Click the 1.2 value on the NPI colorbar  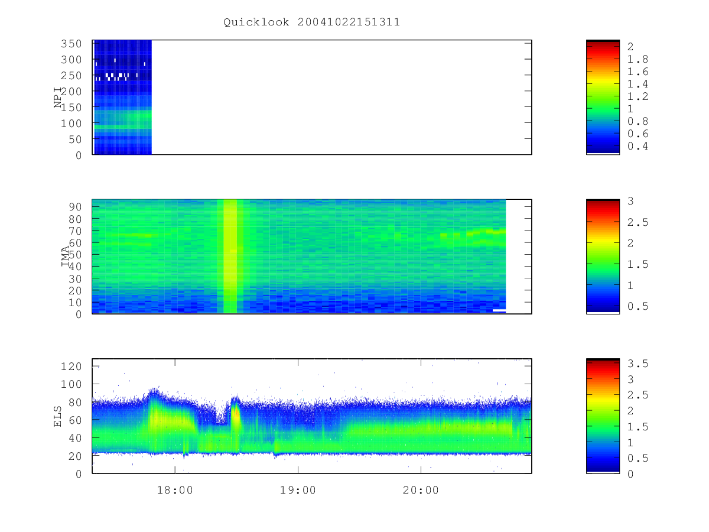click(x=637, y=96)
